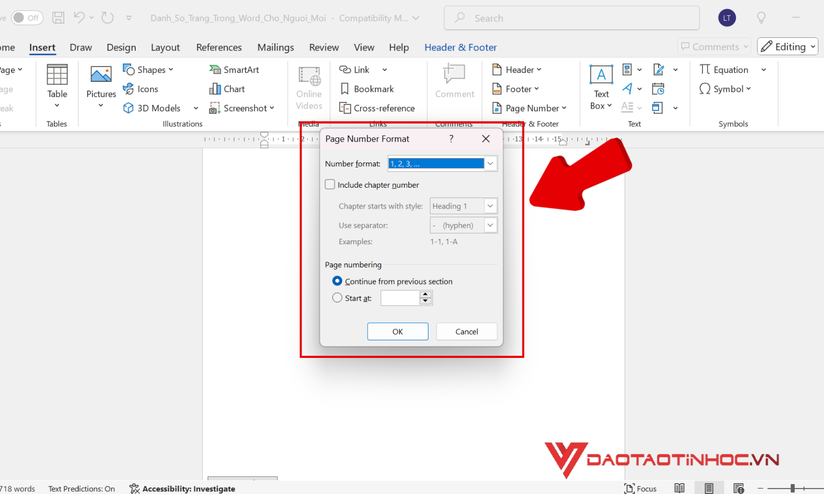Click the arrow beside the Equation button
This screenshot has height=494, width=824.
764,70
